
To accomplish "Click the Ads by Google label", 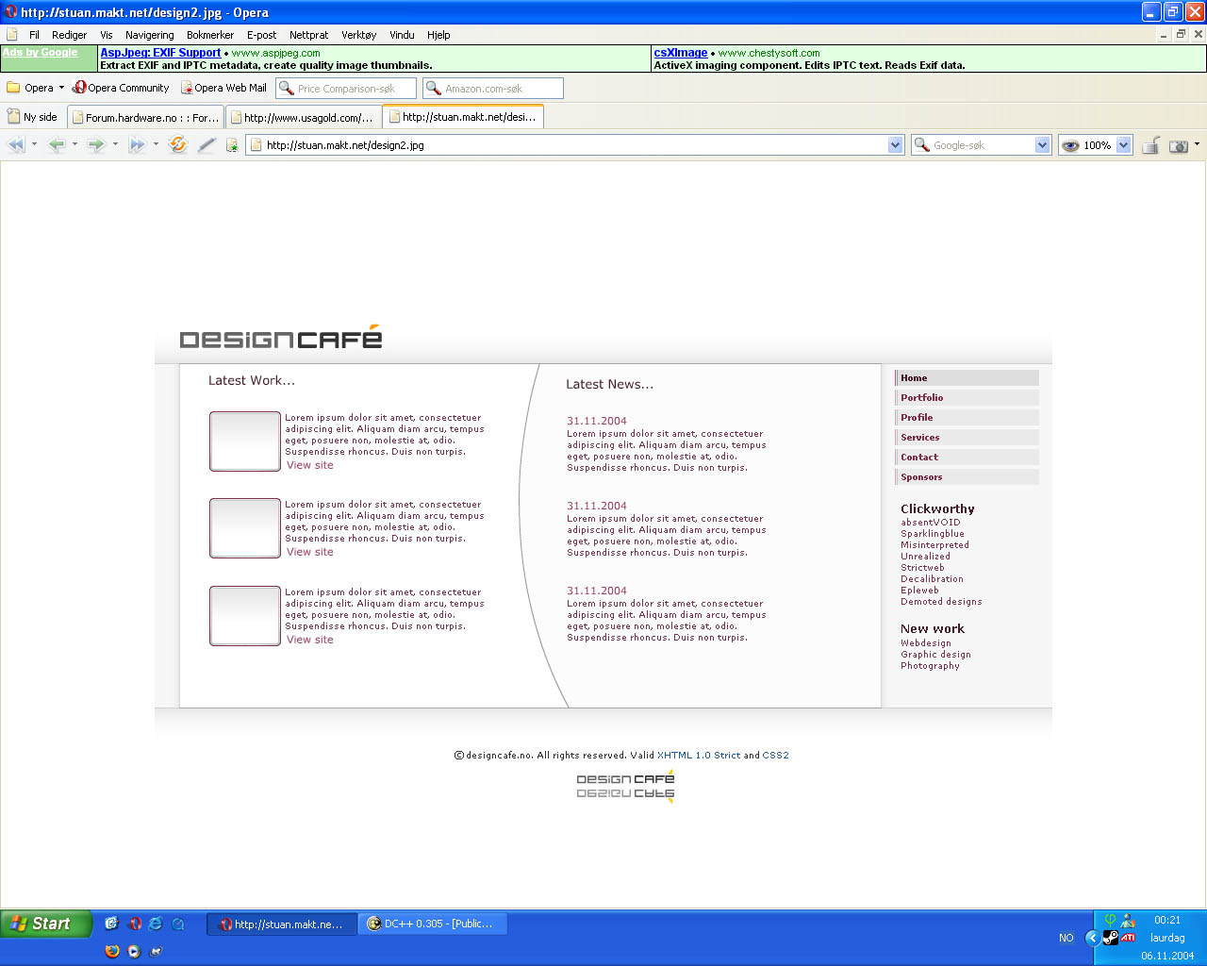I will (40, 53).
